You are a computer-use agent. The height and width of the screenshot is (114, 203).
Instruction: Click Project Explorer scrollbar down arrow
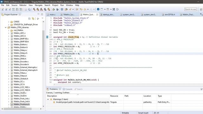tap(43, 106)
